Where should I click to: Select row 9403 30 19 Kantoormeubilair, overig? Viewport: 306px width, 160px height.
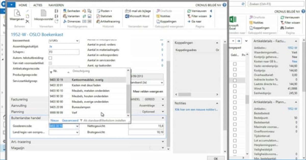(88, 80)
